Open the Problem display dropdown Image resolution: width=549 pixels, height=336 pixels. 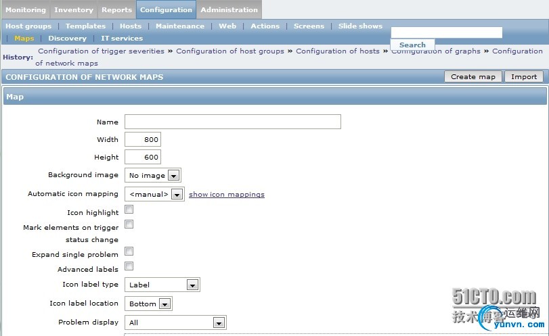pyautogui.click(x=175, y=322)
